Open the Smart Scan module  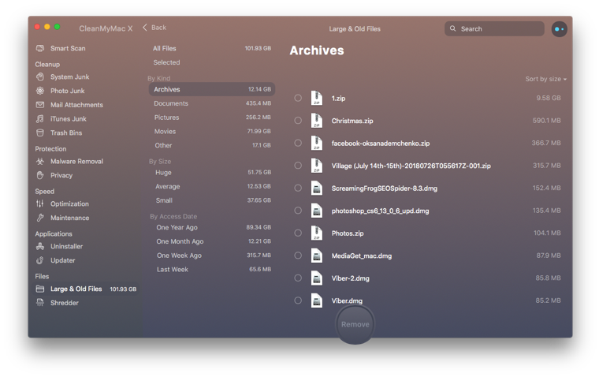pyautogui.click(x=68, y=48)
